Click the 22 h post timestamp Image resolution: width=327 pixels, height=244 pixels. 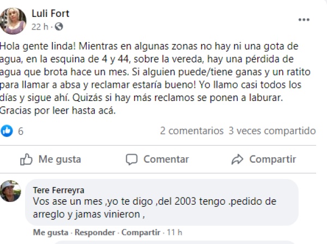[x=40, y=26]
